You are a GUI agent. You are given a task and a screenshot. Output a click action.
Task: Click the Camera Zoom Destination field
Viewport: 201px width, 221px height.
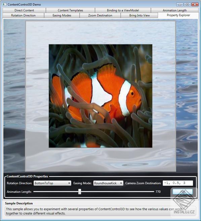(x=178, y=183)
